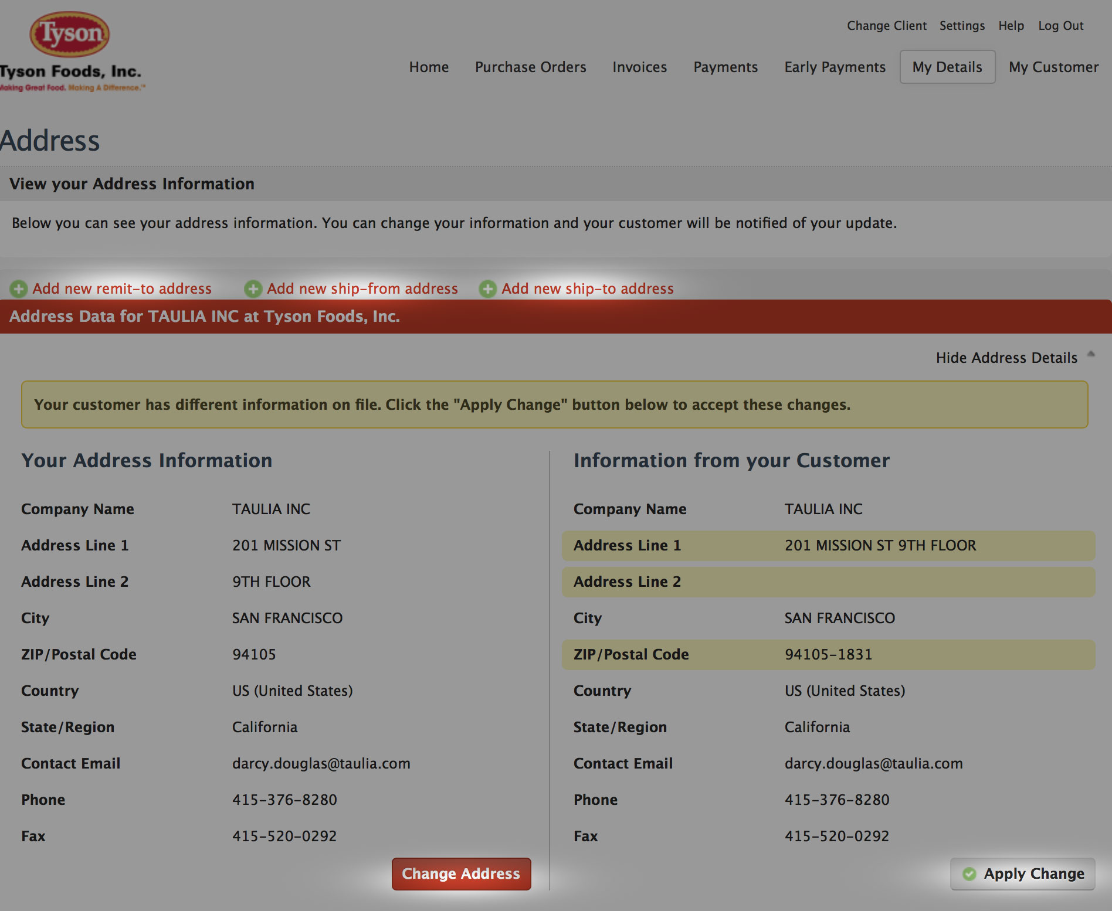This screenshot has height=911, width=1112.
Task: Click the green check icon on Apply Change
Action: [969, 873]
